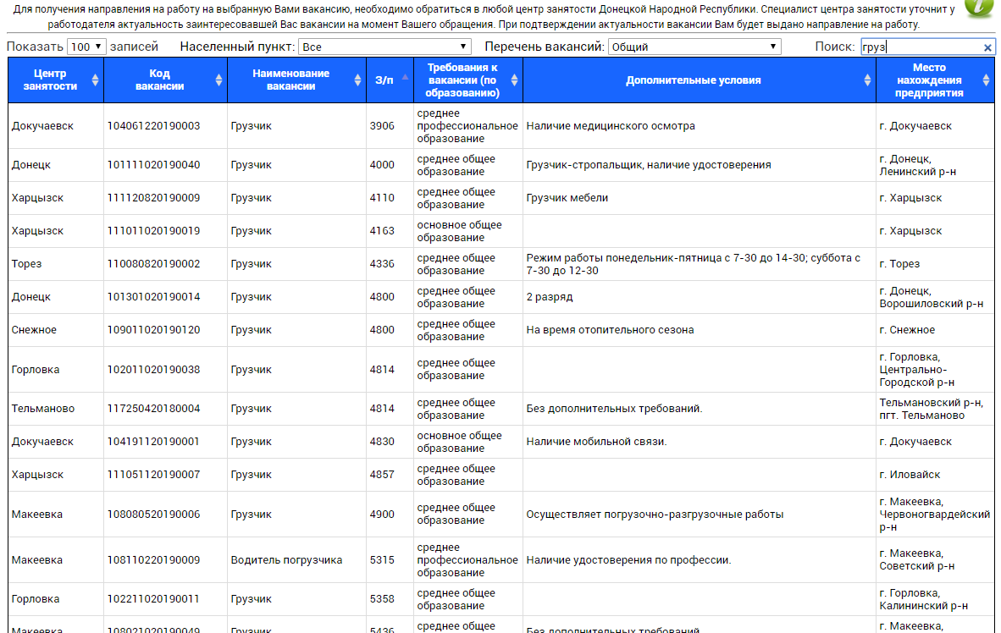Open the Перечень вакансий dropdown
1001x633 pixels.
pos(694,47)
